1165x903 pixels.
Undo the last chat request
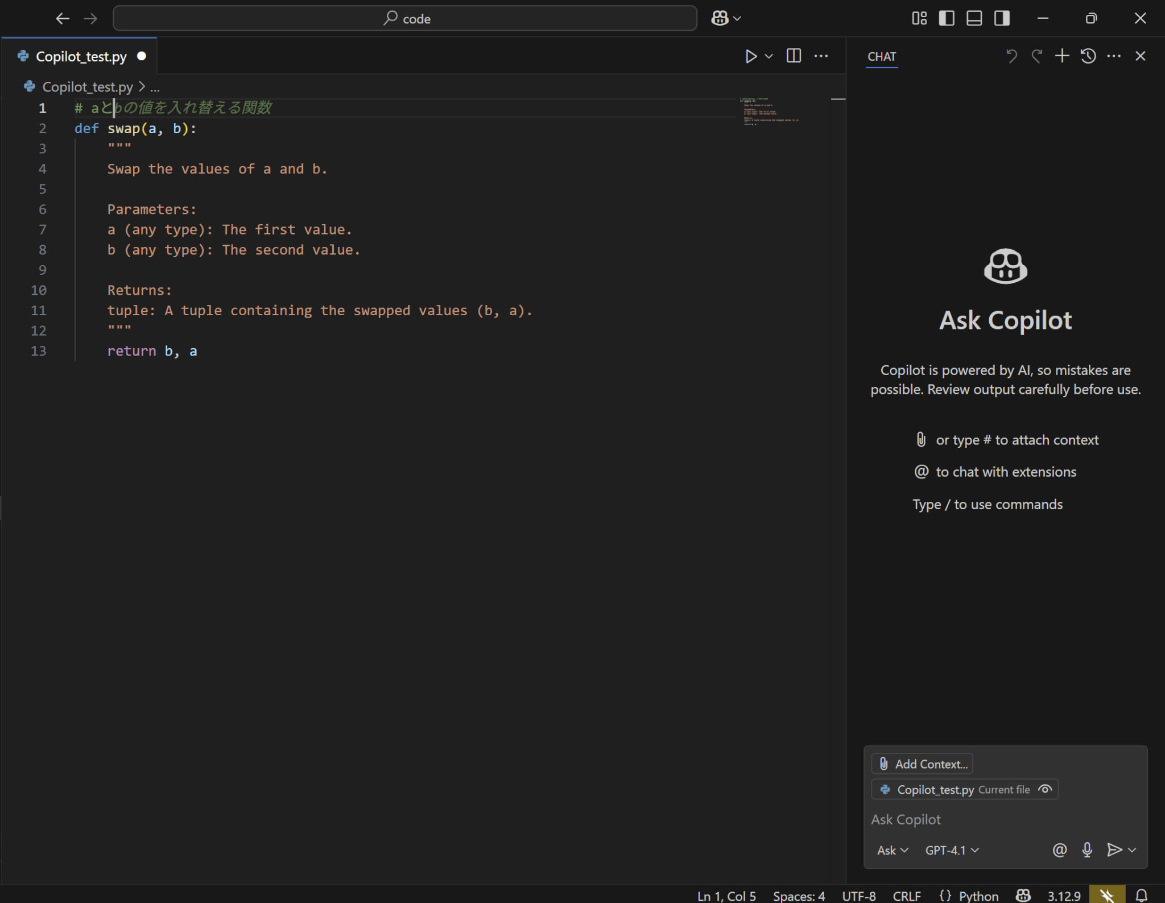click(1011, 56)
